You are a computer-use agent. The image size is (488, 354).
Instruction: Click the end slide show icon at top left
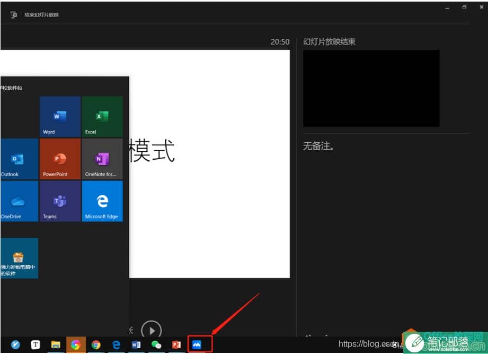tap(13, 15)
